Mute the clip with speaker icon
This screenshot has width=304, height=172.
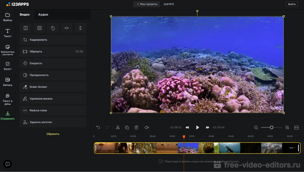click(147, 128)
